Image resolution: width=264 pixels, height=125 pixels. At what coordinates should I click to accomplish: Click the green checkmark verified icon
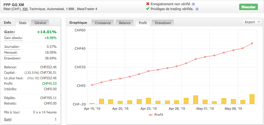[148, 9]
